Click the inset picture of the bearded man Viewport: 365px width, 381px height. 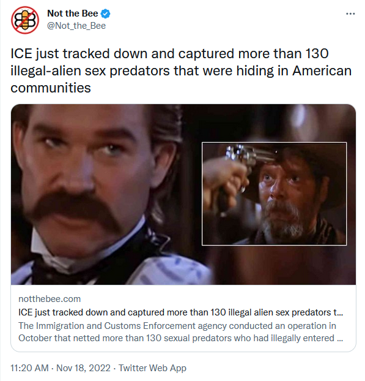275,194
